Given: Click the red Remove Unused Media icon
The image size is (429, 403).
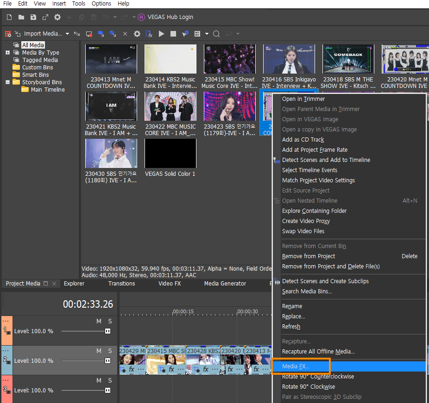Looking at the screenshot, I should tap(8, 34).
